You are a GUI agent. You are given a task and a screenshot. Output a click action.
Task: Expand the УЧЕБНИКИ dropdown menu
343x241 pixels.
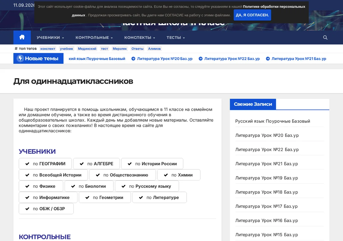point(50,37)
